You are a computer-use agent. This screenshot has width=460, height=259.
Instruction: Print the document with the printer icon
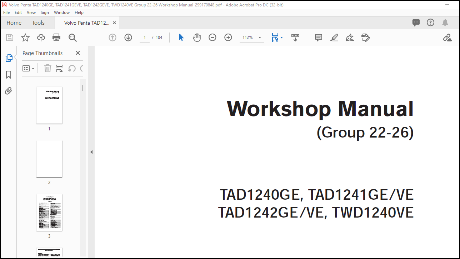coord(56,38)
